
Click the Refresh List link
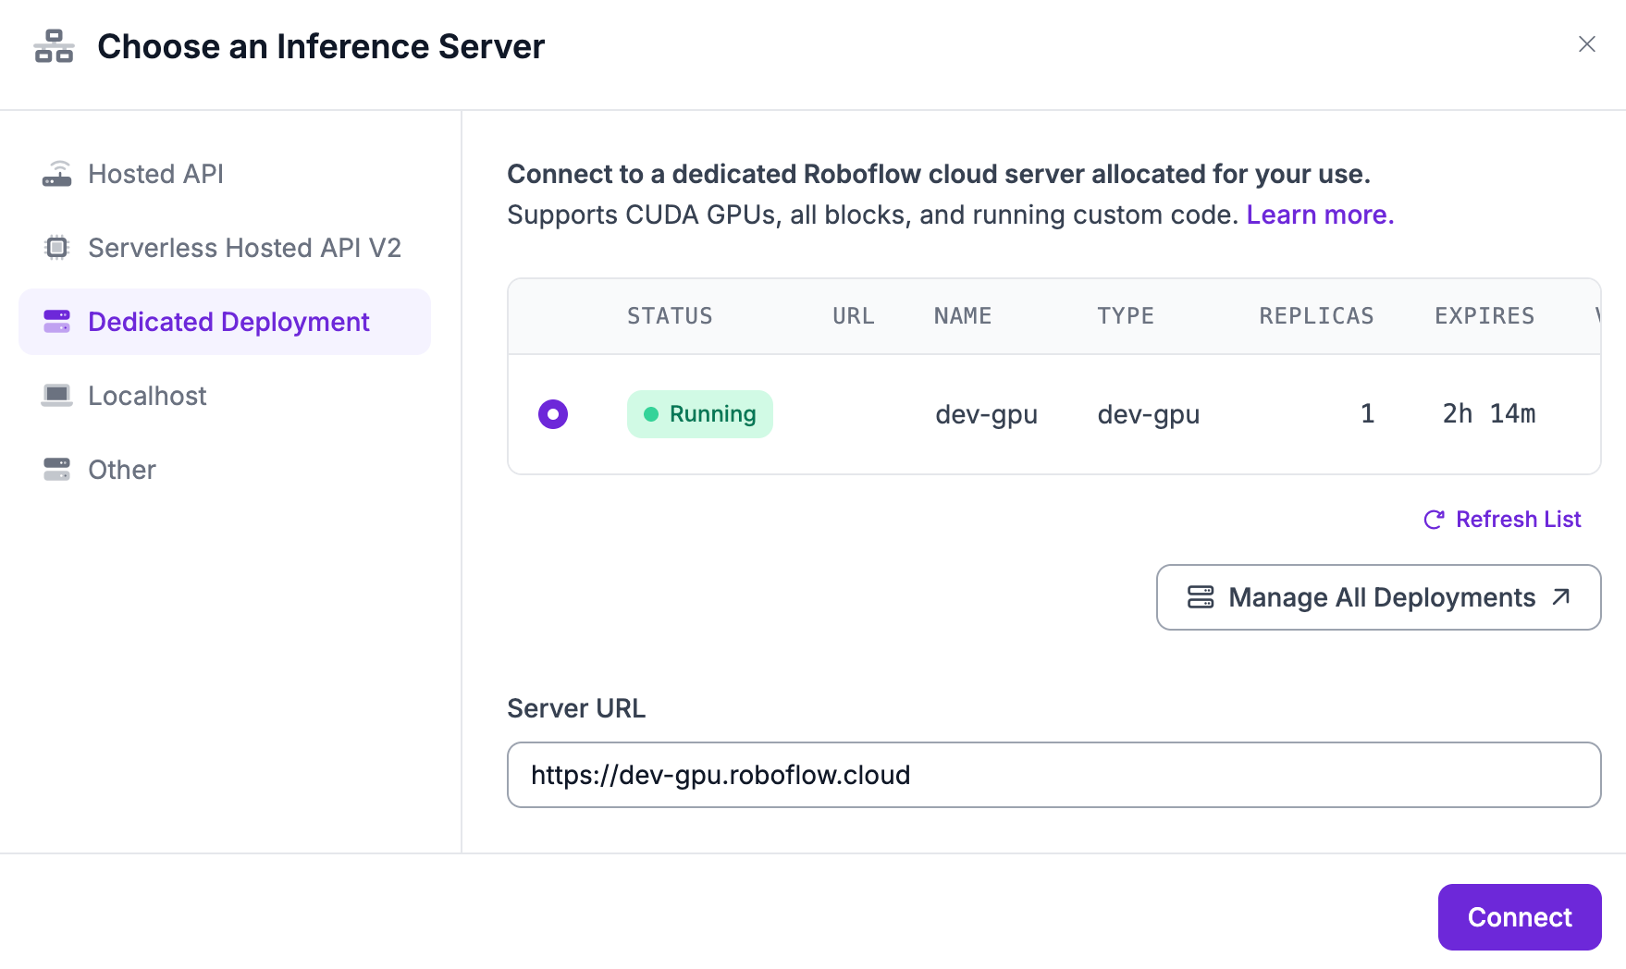tap(1518, 520)
